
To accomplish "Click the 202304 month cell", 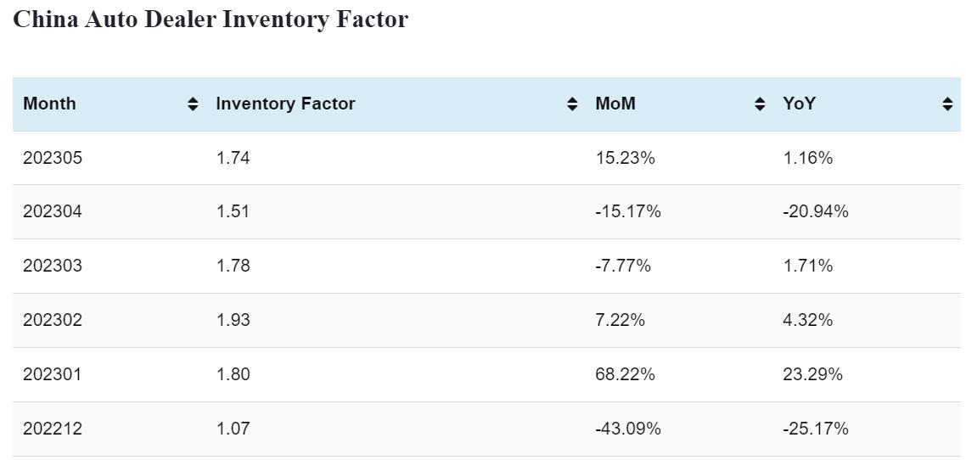I will [x=53, y=211].
